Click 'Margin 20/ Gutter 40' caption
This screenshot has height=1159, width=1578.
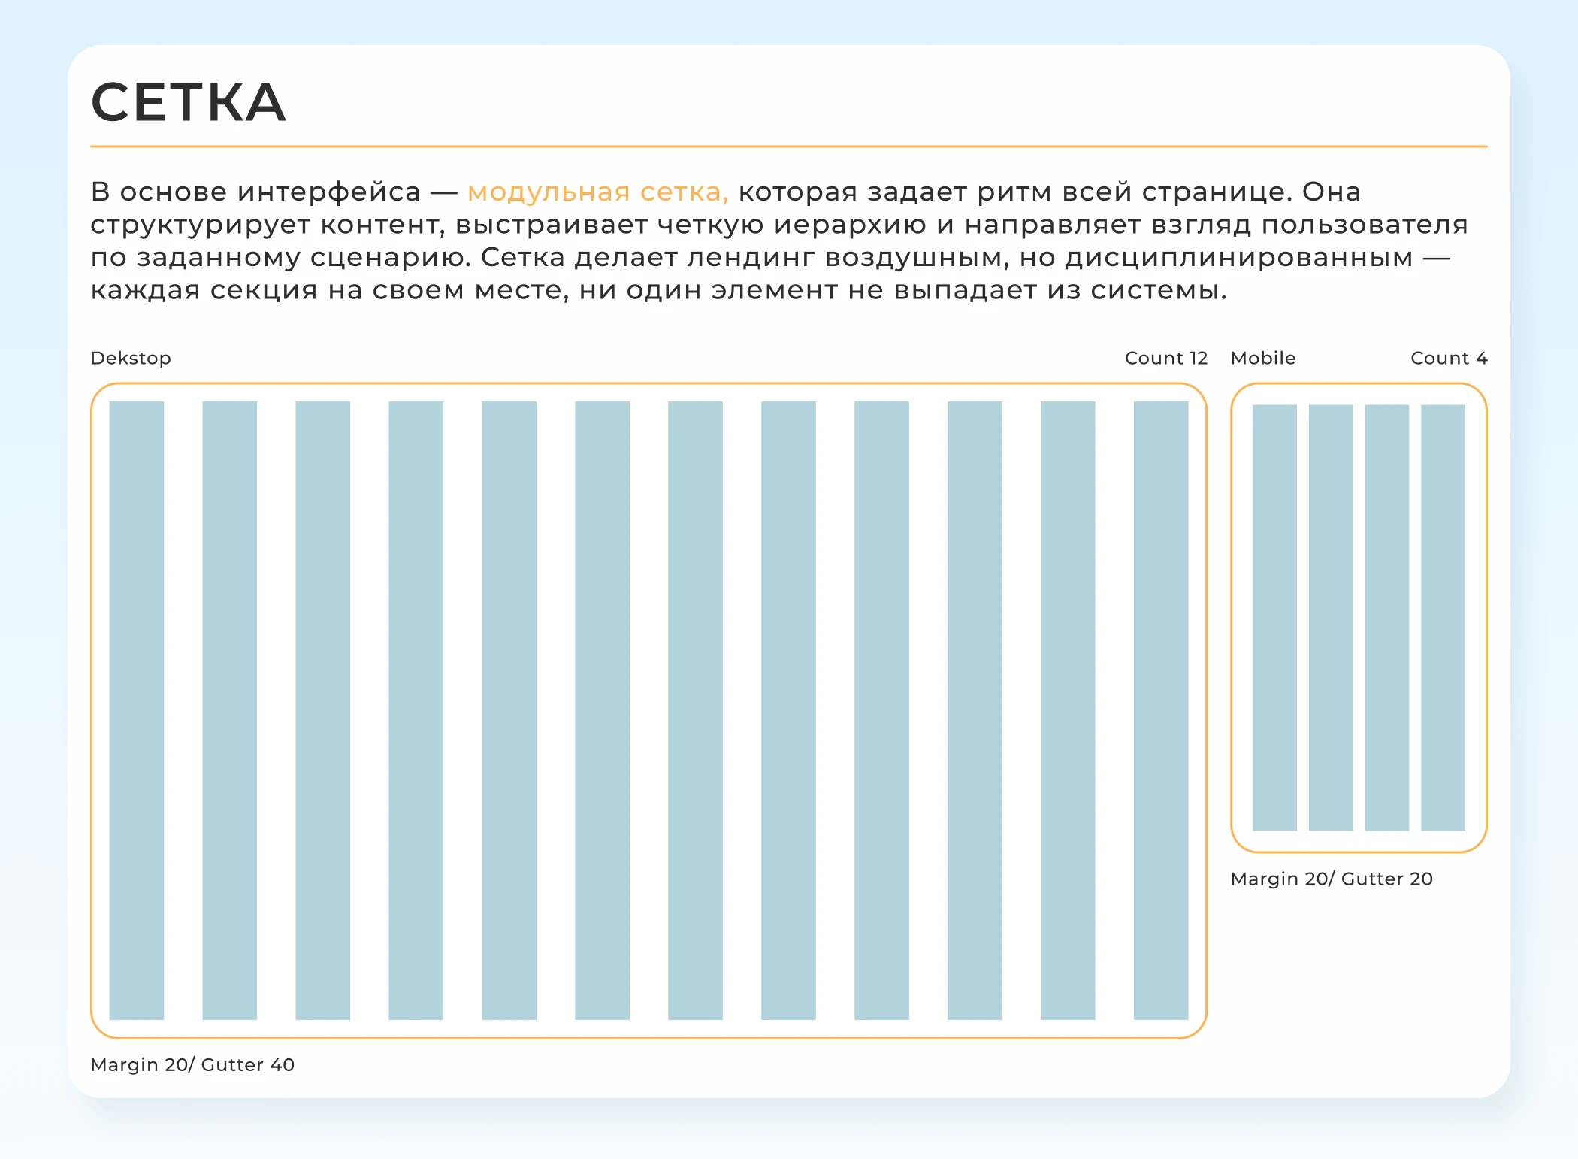point(192,1065)
